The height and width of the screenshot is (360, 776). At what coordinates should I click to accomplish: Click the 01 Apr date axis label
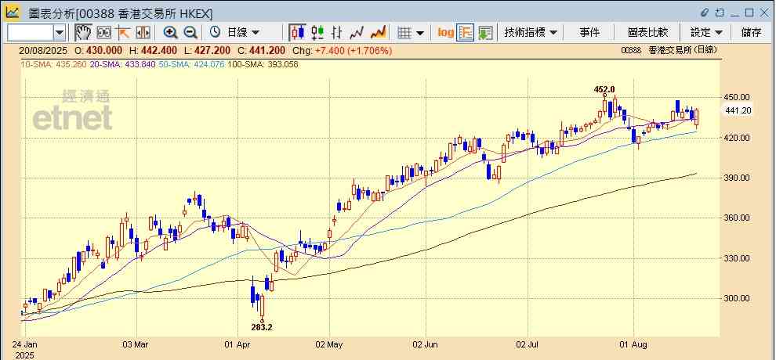(238, 344)
